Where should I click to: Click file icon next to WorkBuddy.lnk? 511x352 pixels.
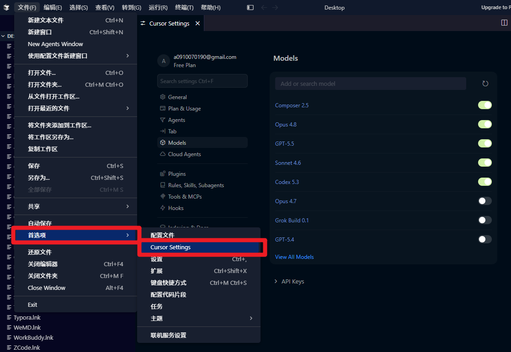tap(9, 338)
